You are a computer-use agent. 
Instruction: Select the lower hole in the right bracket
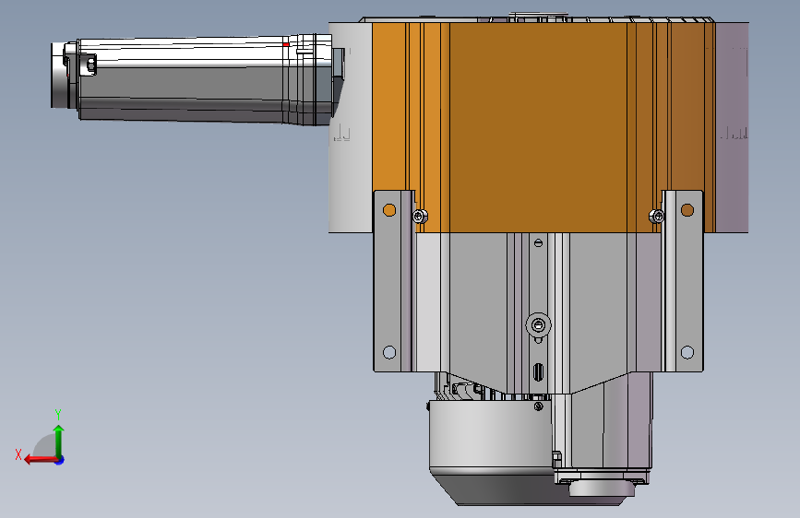(x=687, y=352)
